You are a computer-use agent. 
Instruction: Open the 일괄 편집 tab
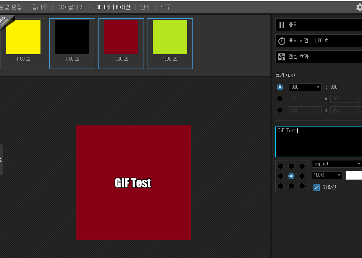pos(11,7)
